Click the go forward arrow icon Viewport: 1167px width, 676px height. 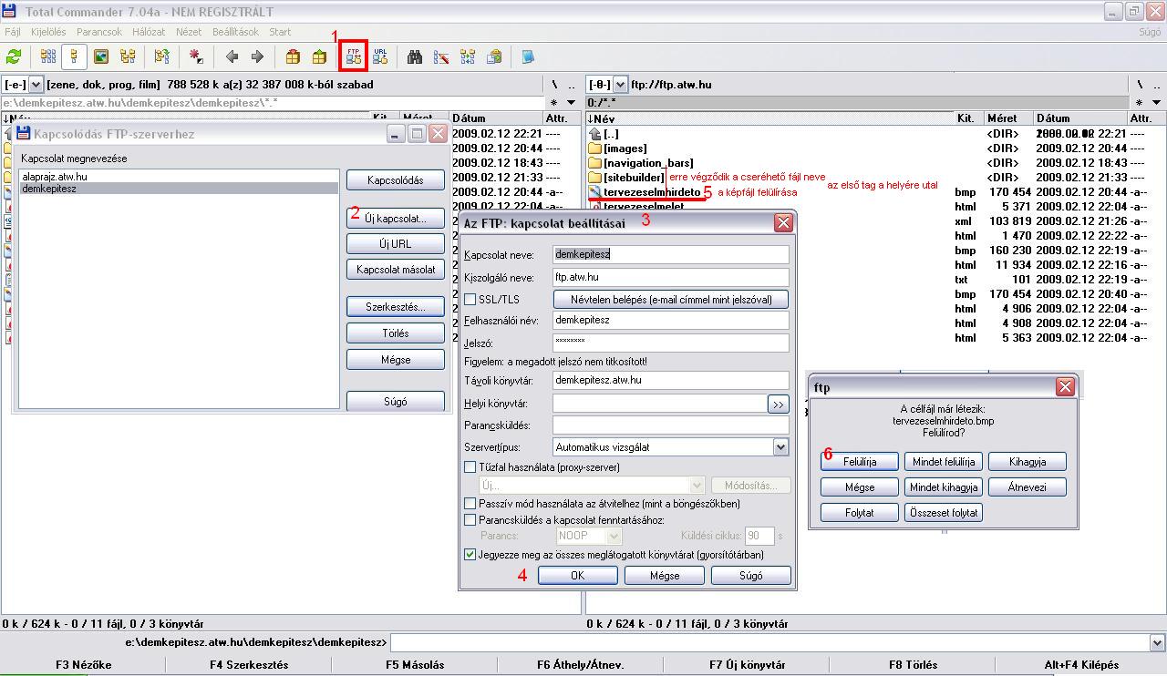click(257, 56)
